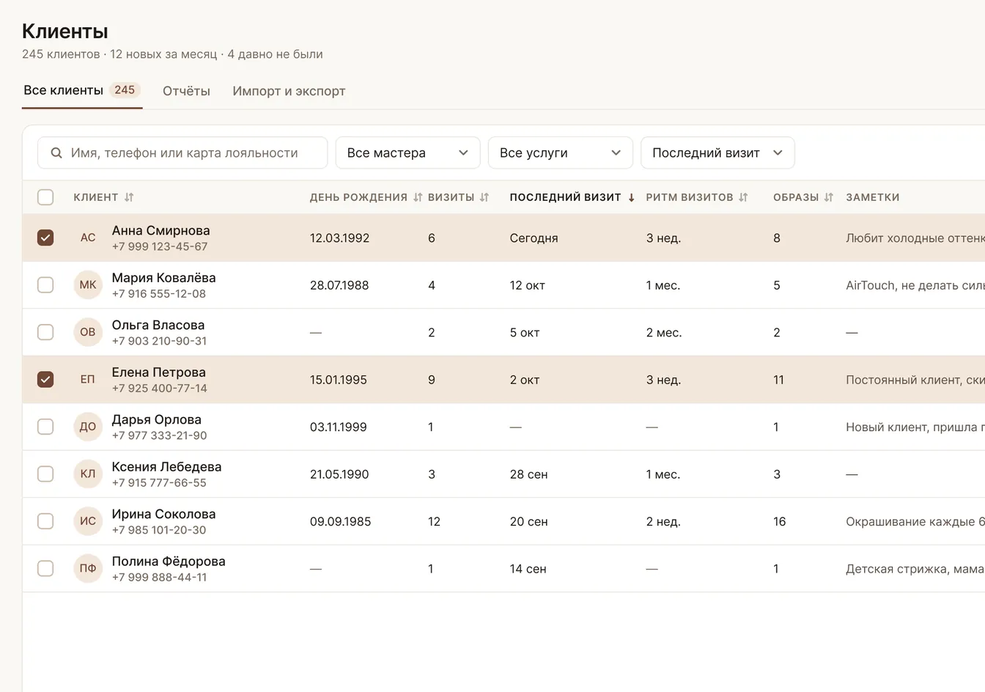Click the search magnifier icon
The height and width of the screenshot is (692, 985).
(x=56, y=153)
